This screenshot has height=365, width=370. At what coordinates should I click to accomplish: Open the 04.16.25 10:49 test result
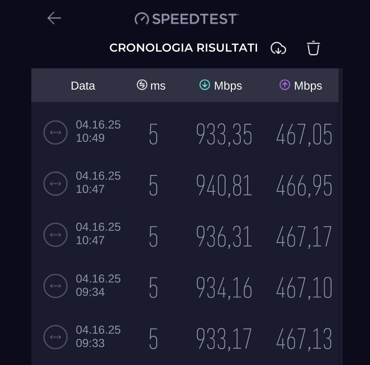[x=98, y=132]
